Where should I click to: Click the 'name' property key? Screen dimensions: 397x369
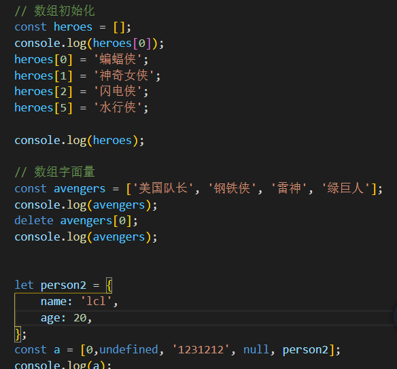tap(54, 302)
